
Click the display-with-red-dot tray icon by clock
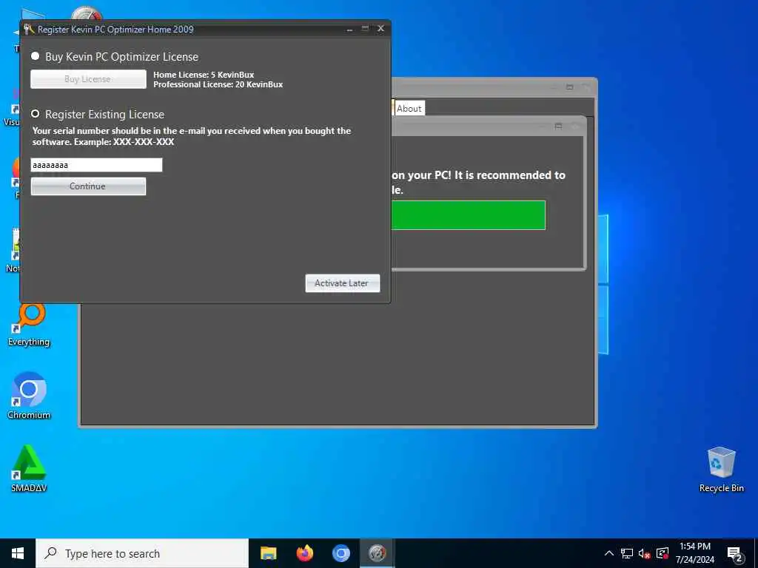663,553
